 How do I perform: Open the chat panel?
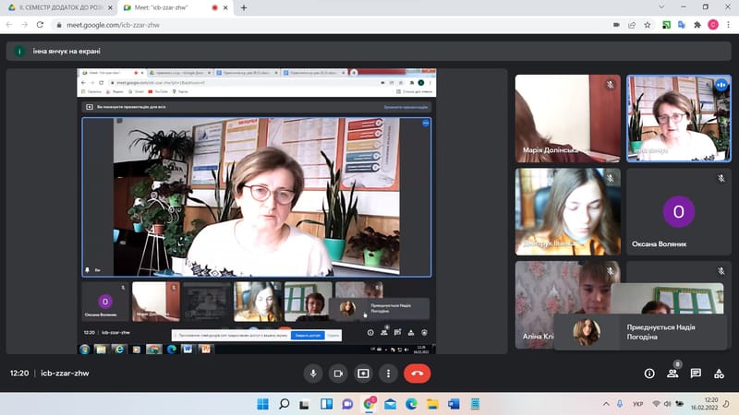696,373
